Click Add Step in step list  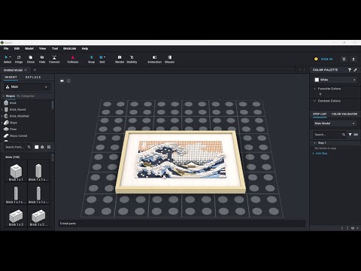click(321, 154)
